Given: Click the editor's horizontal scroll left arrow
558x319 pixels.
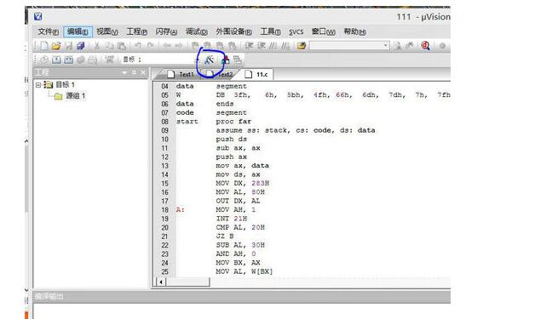Looking at the screenshot, I should 161,282.
